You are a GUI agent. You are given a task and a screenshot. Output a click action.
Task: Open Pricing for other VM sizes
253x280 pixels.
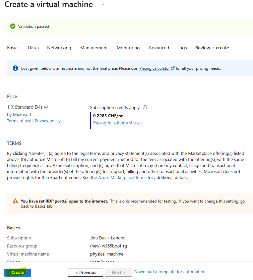118,123
